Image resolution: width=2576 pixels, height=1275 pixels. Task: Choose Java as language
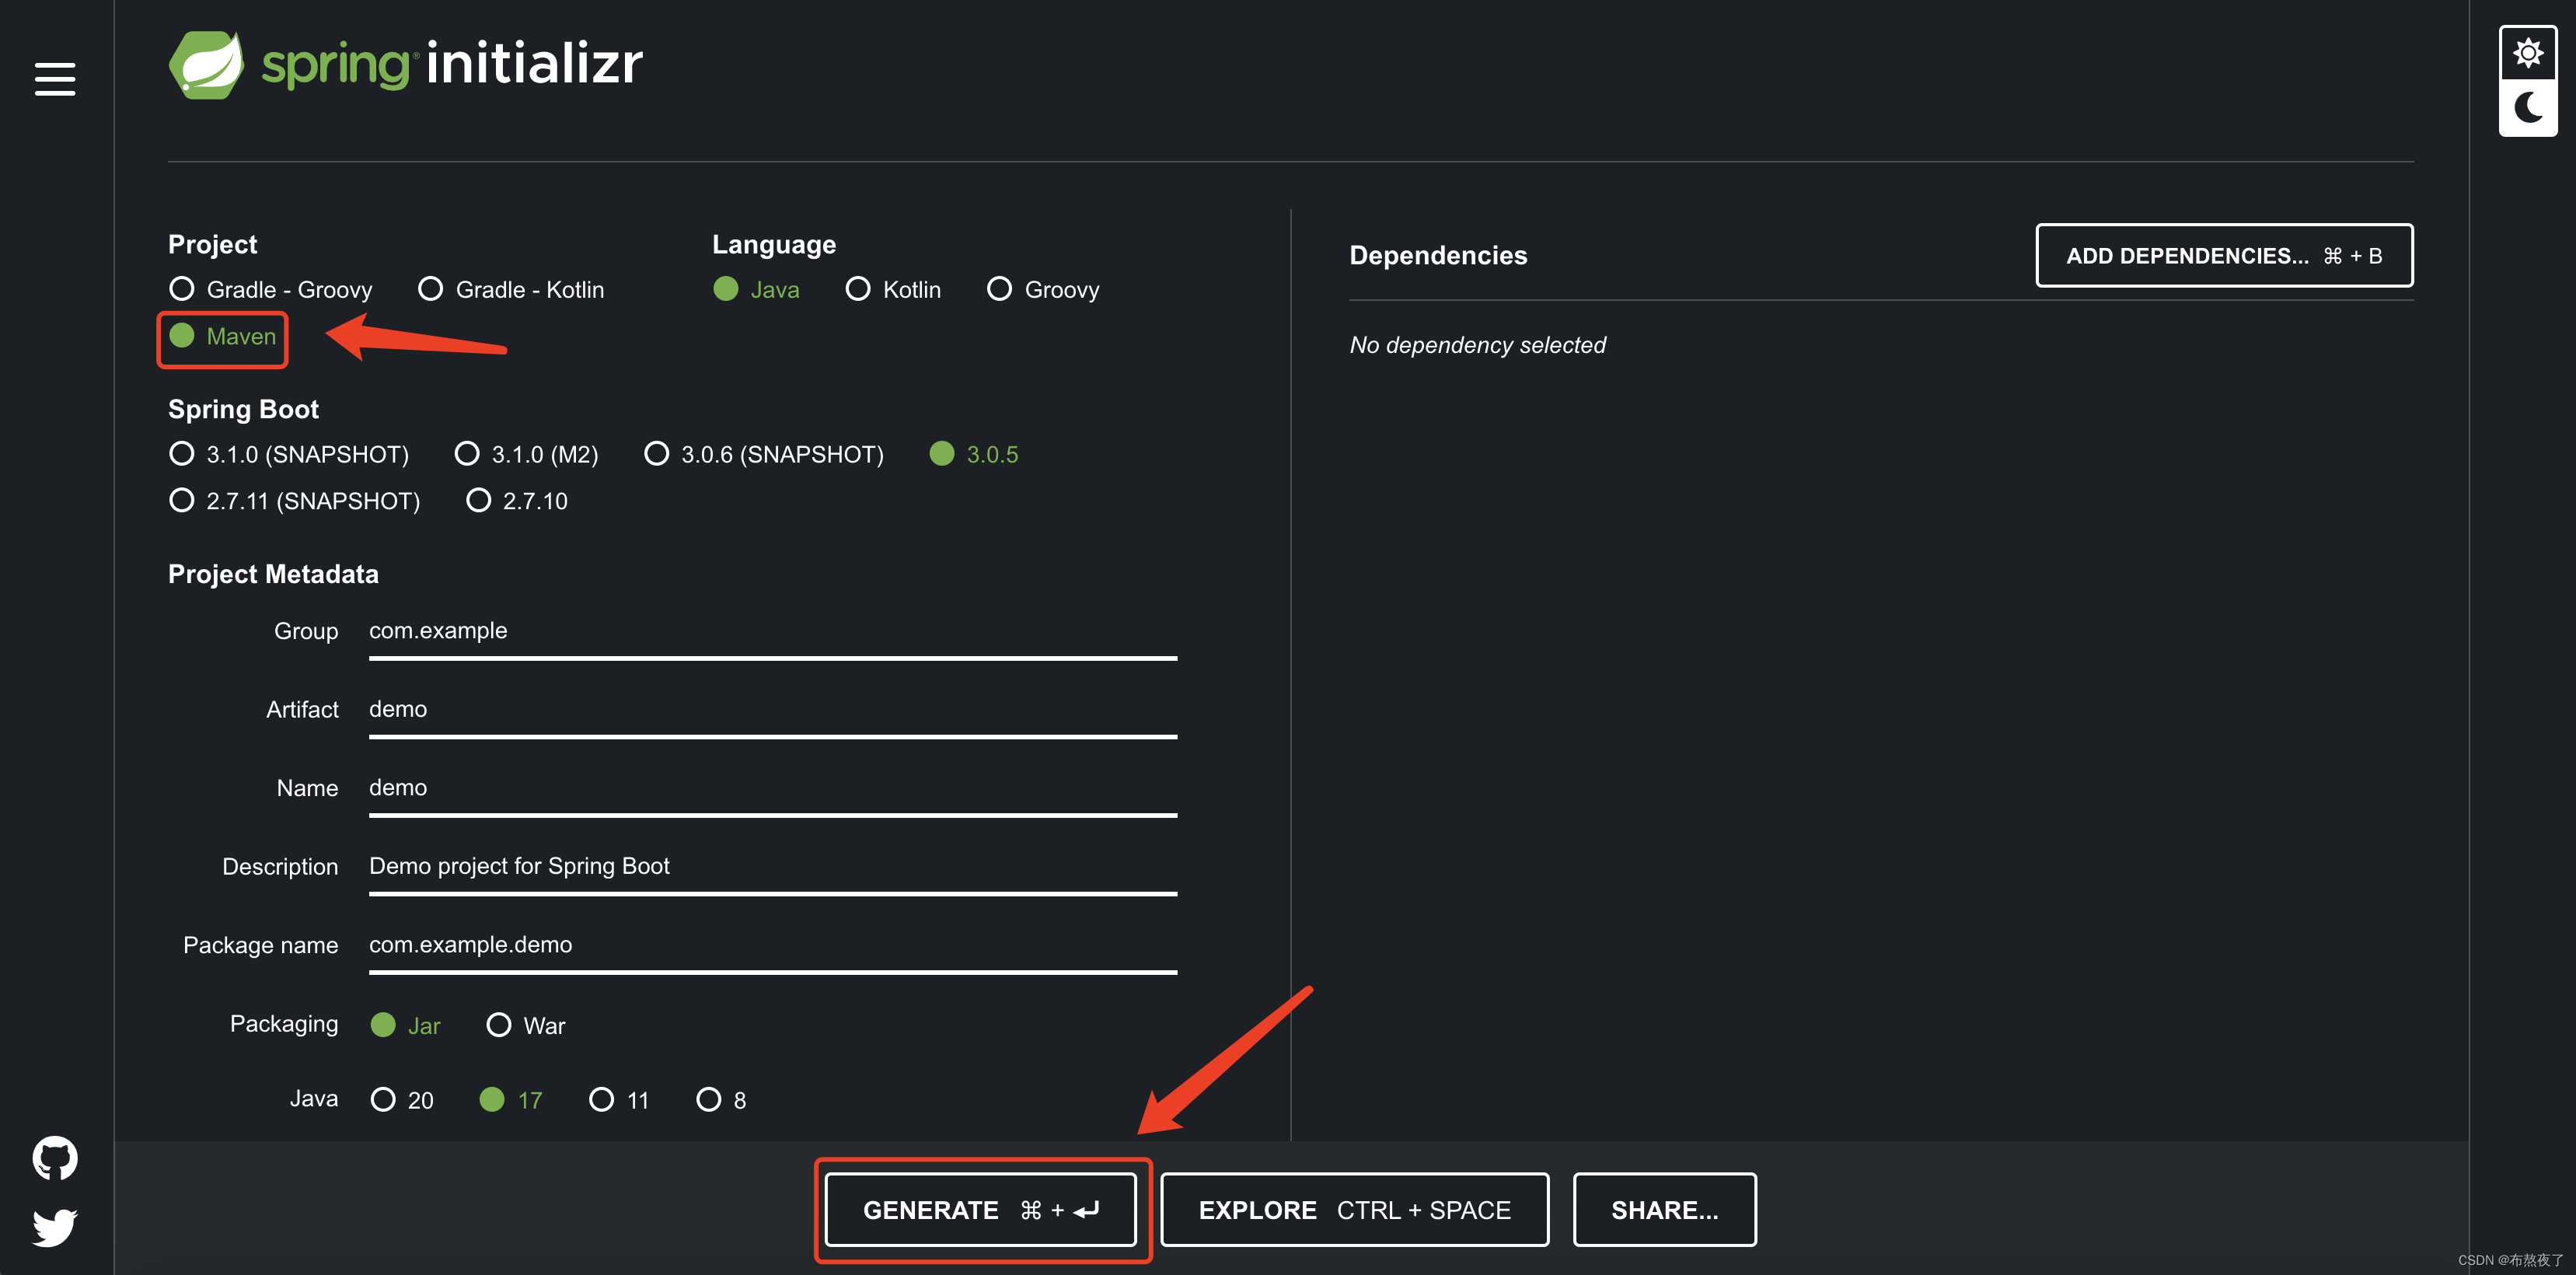point(756,290)
